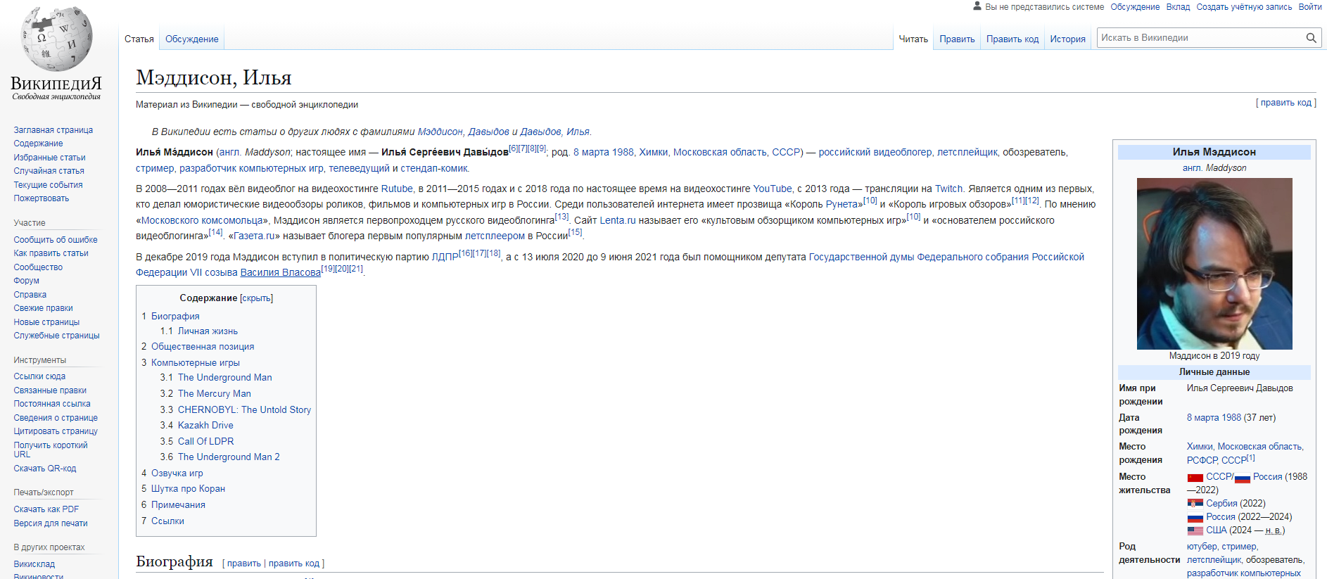Jump to 3.4 Kazakh Drive
This screenshot has height=579, width=1327.
pyautogui.click(x=205, y=426)
